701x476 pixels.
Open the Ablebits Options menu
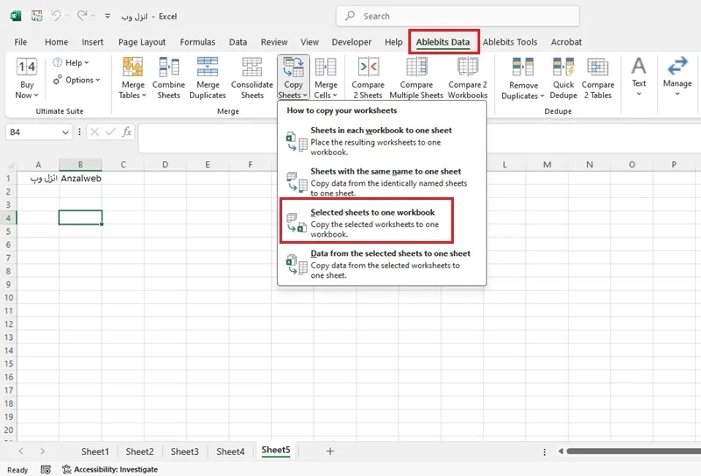coord(76,80)
